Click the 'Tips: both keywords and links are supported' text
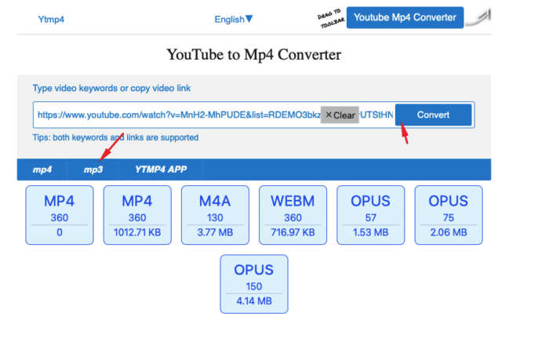The image size is (549, 361). [115, 137]
